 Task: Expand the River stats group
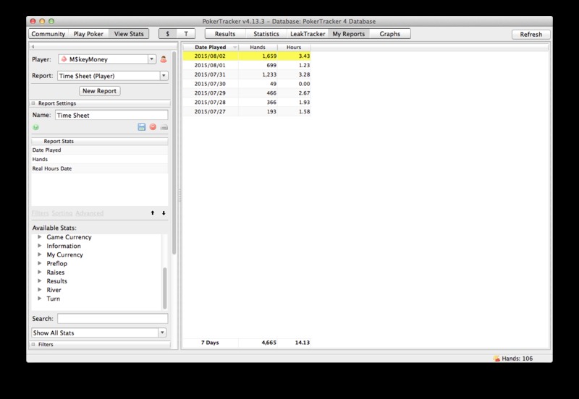click(x=40, y=289)
